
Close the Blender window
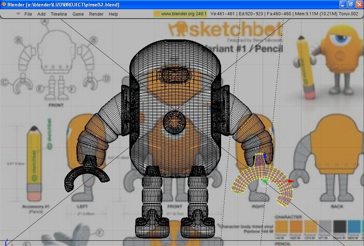click(x=359, y=4)
